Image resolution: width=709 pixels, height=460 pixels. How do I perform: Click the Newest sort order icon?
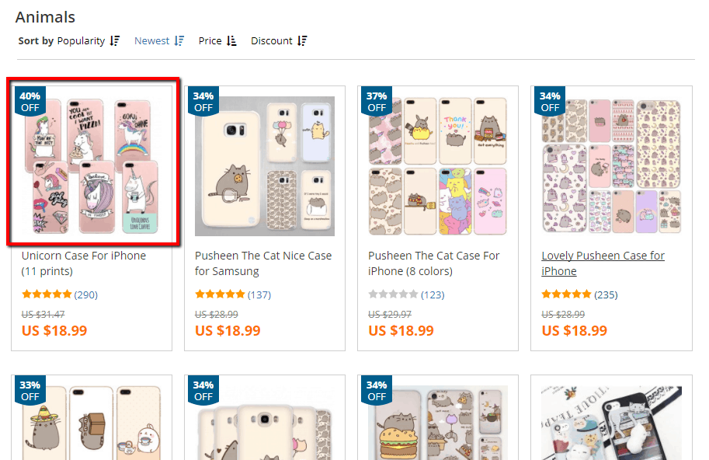click(179, 41)
